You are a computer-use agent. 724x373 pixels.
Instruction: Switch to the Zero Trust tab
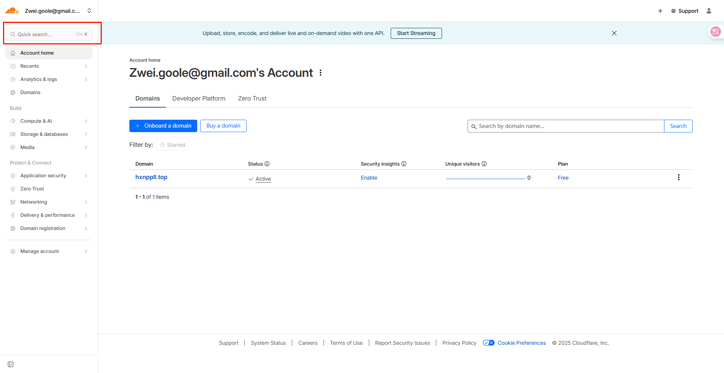click(x=252, y=99)
